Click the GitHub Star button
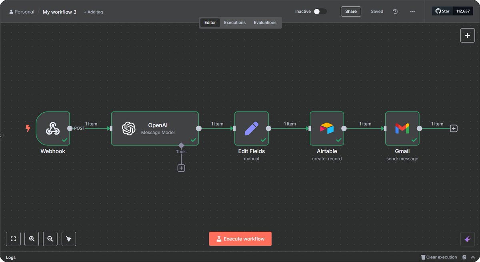Screen dimensions: 480x262 click(x=442, y=11)
